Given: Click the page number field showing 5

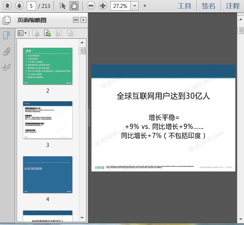Looking at the screenshot, I should (31, 6).
